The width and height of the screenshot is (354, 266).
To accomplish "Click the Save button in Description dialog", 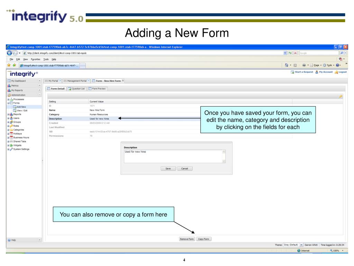I will click(x=168, y=169).
